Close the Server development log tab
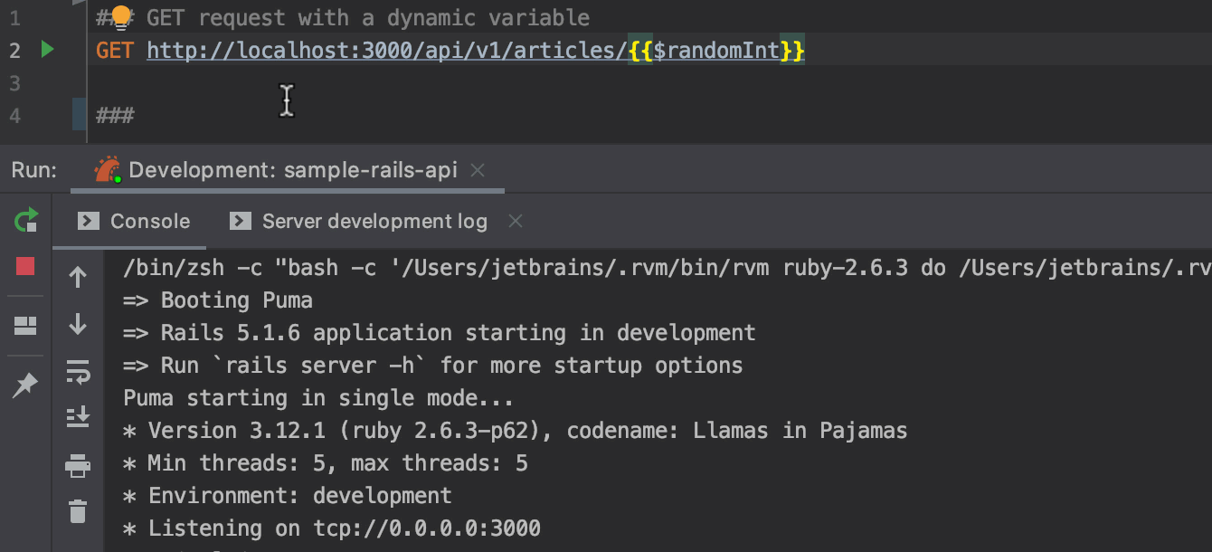Screen dimensions: 1212x552 516,221
